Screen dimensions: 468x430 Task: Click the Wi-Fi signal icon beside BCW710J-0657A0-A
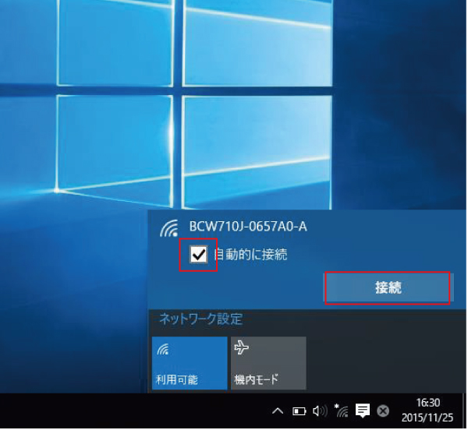pyautogui.click(x=169, y=228)
